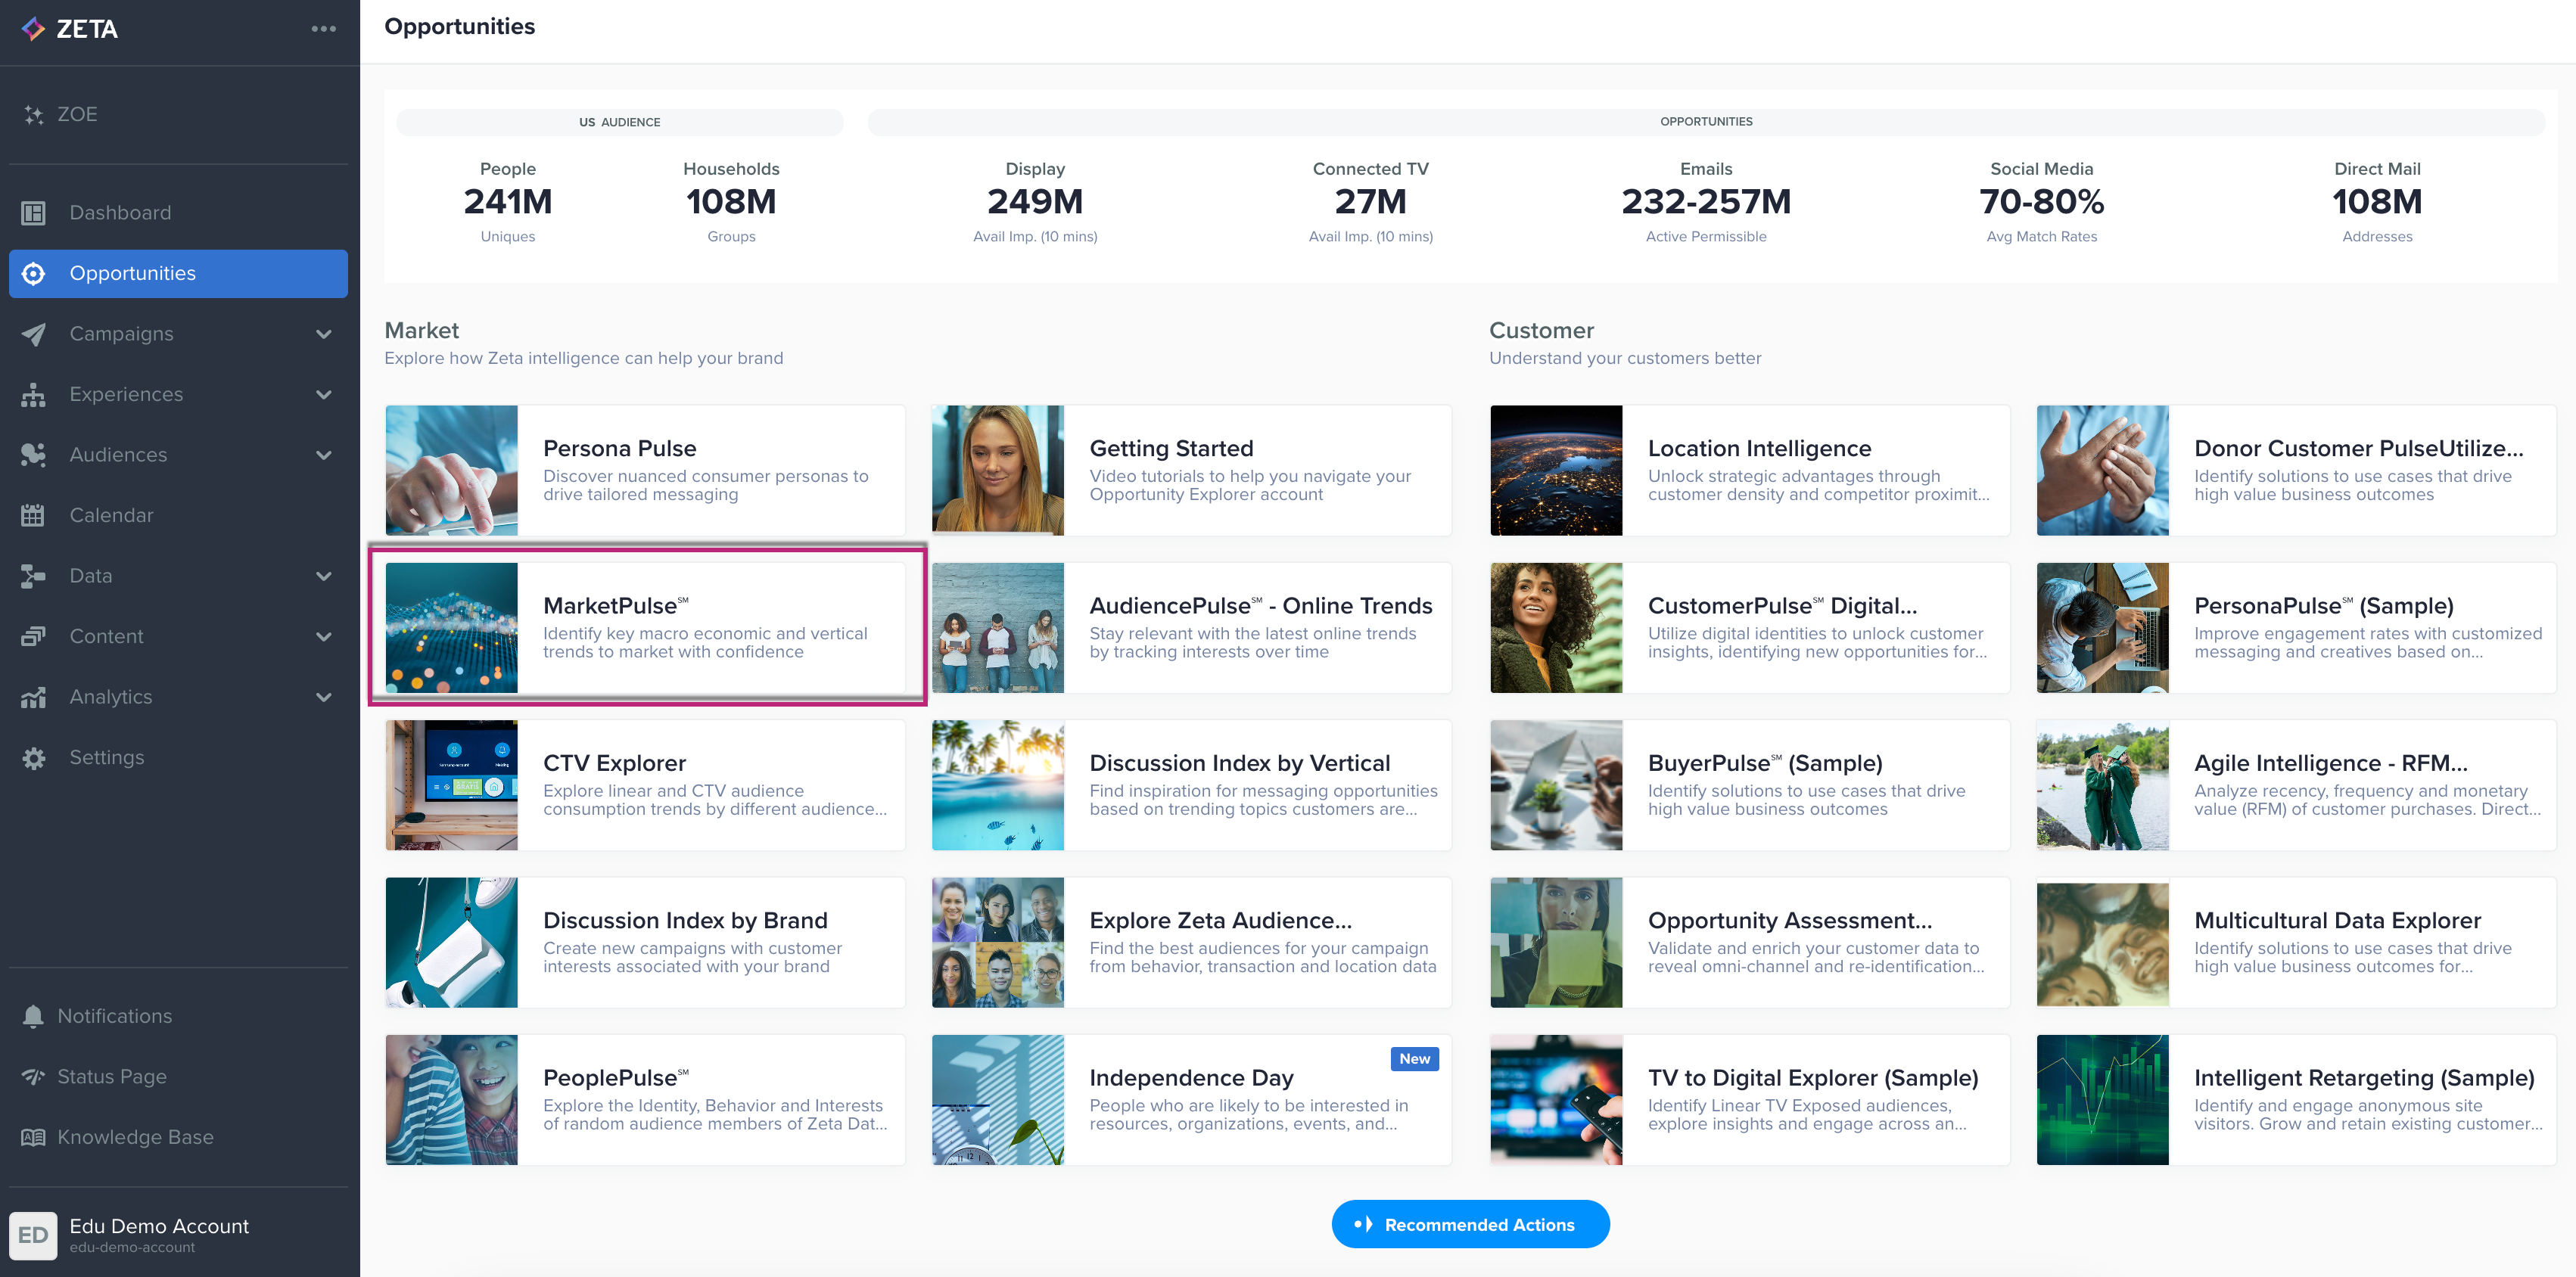The height and width of the screenshot is (1277, 2576).
Task: Click the Knowledge Base book icon
Action: pos(33,1138)
